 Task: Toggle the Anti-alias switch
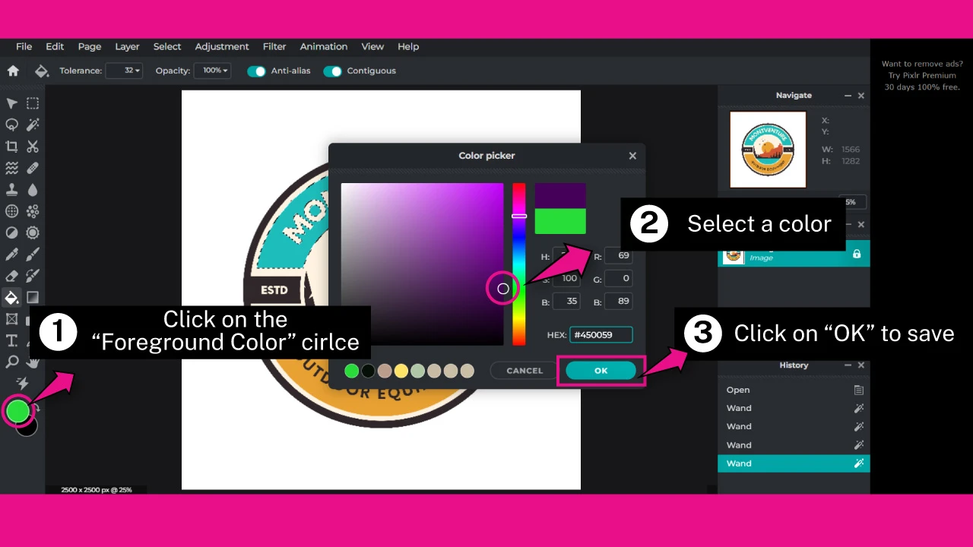tap(257, 71)
